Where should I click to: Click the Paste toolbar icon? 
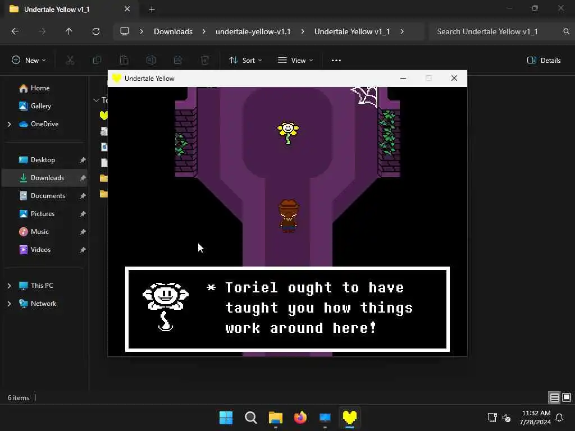[x=124, y=60]
